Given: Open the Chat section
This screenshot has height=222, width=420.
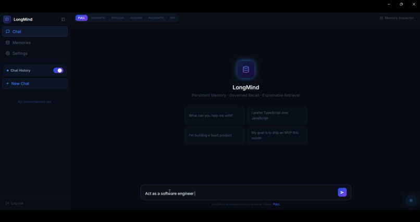Looking at the screenshot, I should pyautogui.click(x=35, y=32).
